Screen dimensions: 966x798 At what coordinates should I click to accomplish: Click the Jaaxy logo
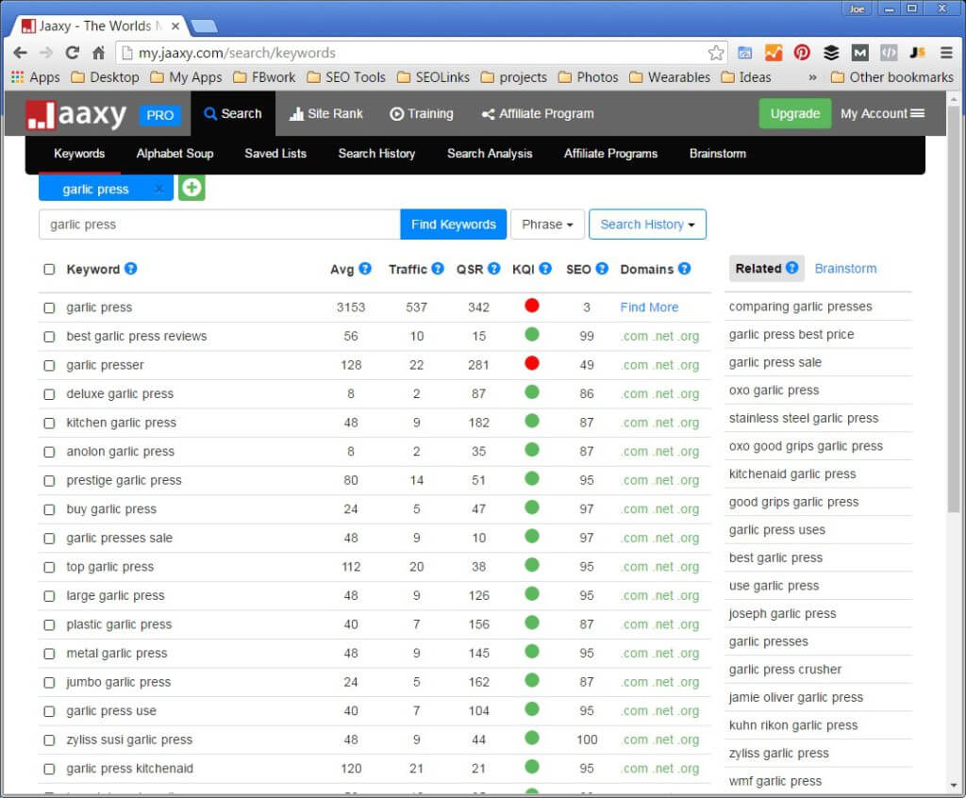tap(75, 115)
